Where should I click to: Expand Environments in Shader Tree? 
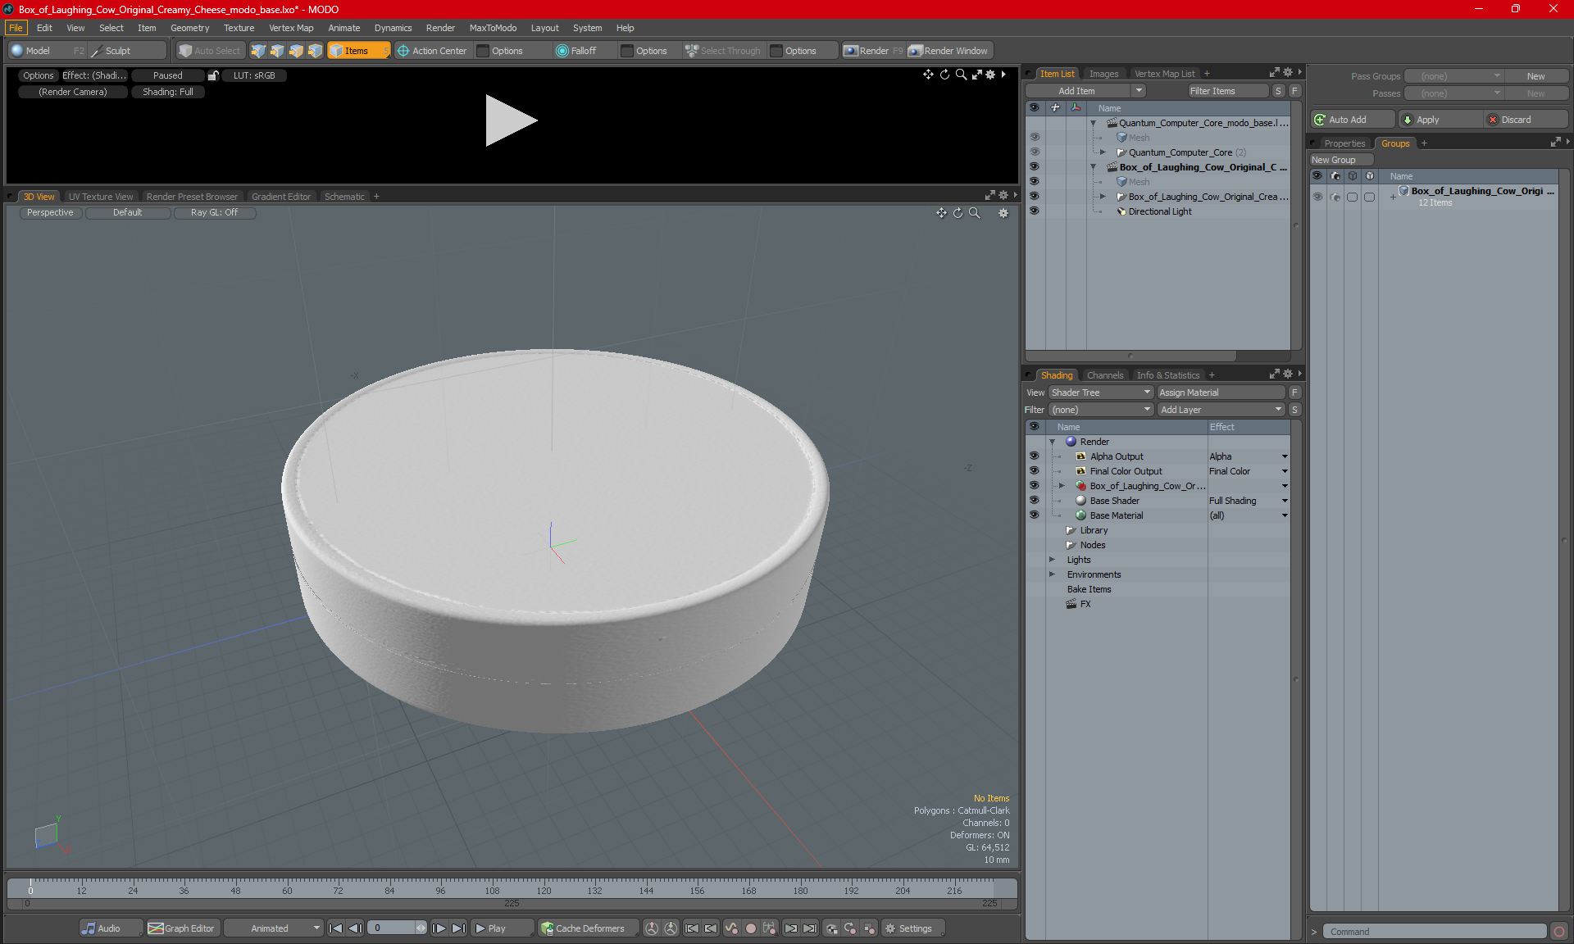tap(1052, 574)
